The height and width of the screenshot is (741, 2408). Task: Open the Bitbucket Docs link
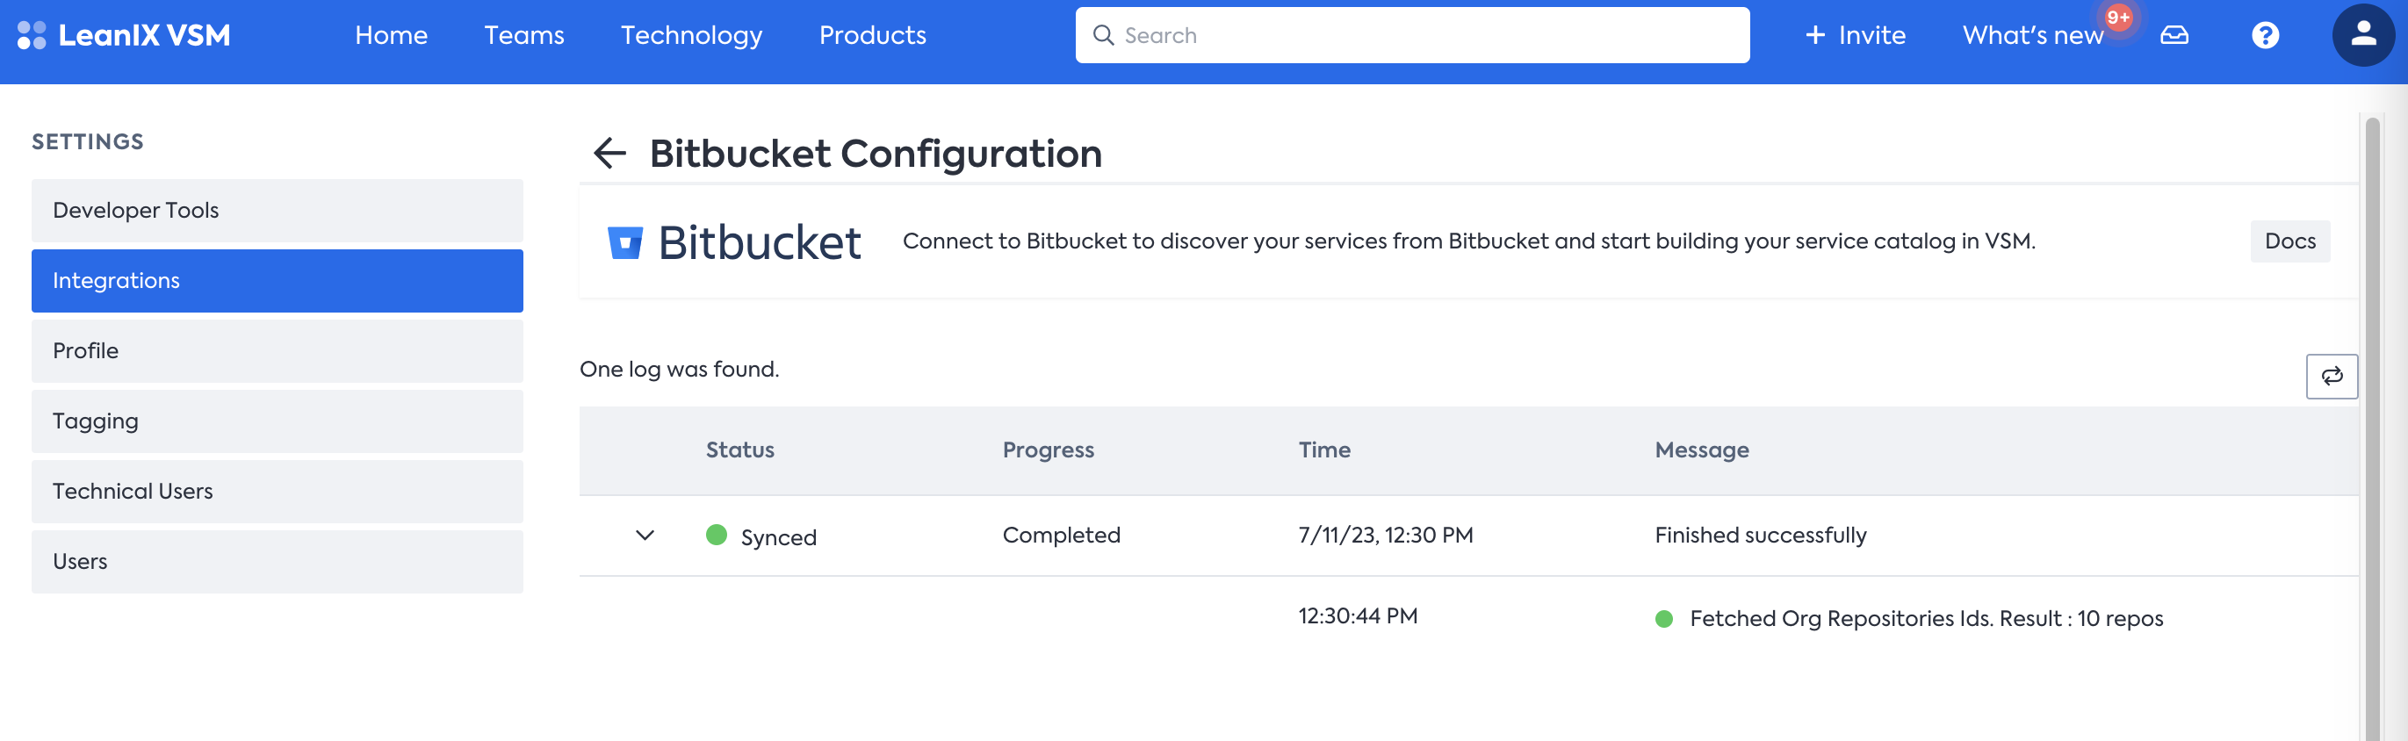click(2289, 241)
